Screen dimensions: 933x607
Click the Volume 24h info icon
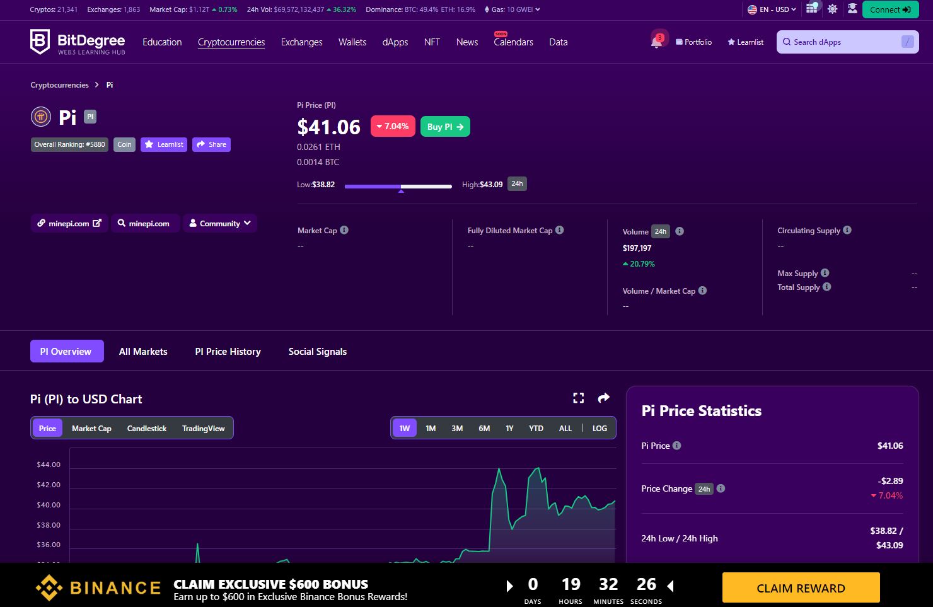coord(680,231)
